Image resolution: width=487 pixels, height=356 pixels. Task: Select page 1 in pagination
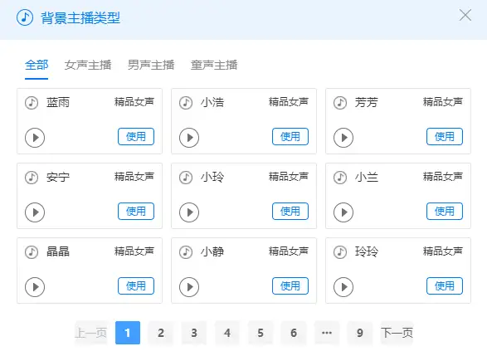128,333
